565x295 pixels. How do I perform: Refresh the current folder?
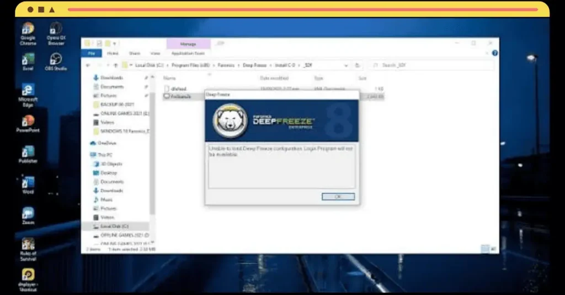(357, 65)
